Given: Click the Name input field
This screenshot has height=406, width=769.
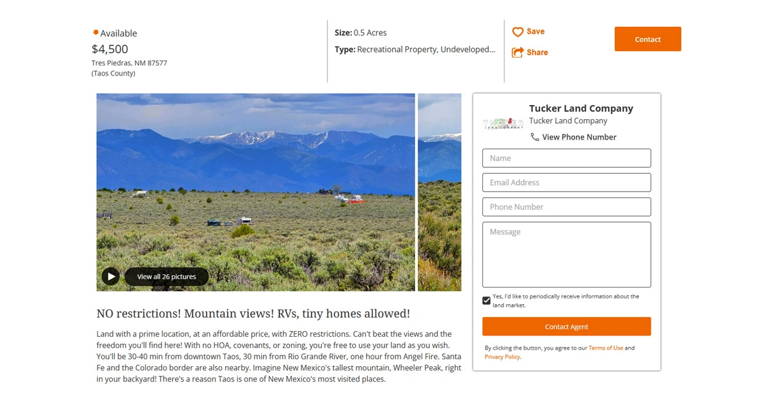Looking at the screenshot, I should [566, 158].
